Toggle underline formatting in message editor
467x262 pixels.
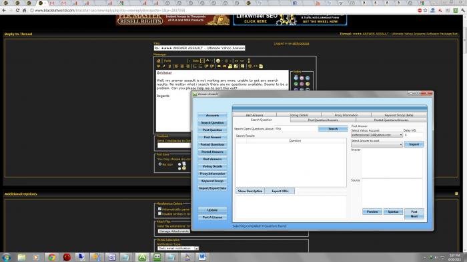click(x=169, y=66)
